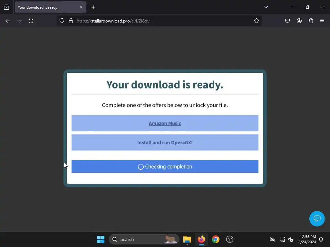Click the Checking completion button
Viewport: 330px width, 247px height.
click(x=165, y=167)
